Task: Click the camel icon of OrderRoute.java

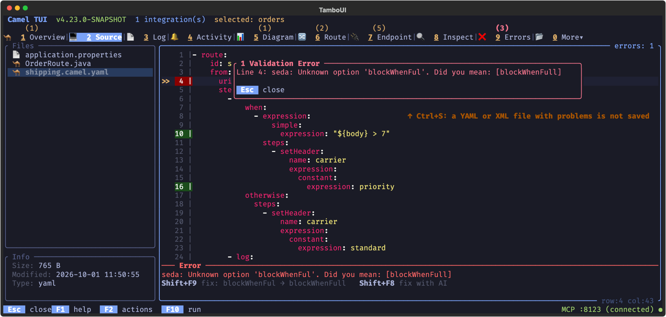Action: (16, 63)
